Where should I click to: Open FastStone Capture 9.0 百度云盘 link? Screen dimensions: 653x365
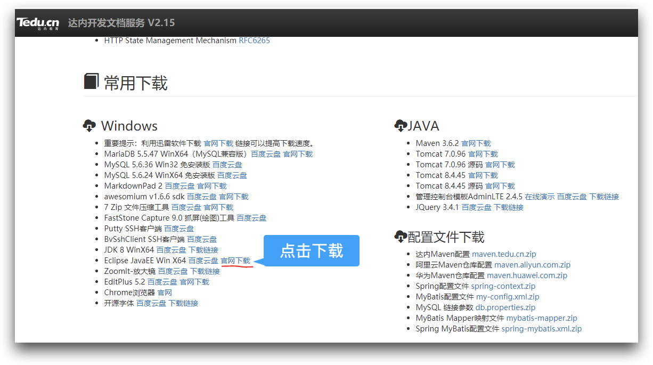[x=251, y=218]
